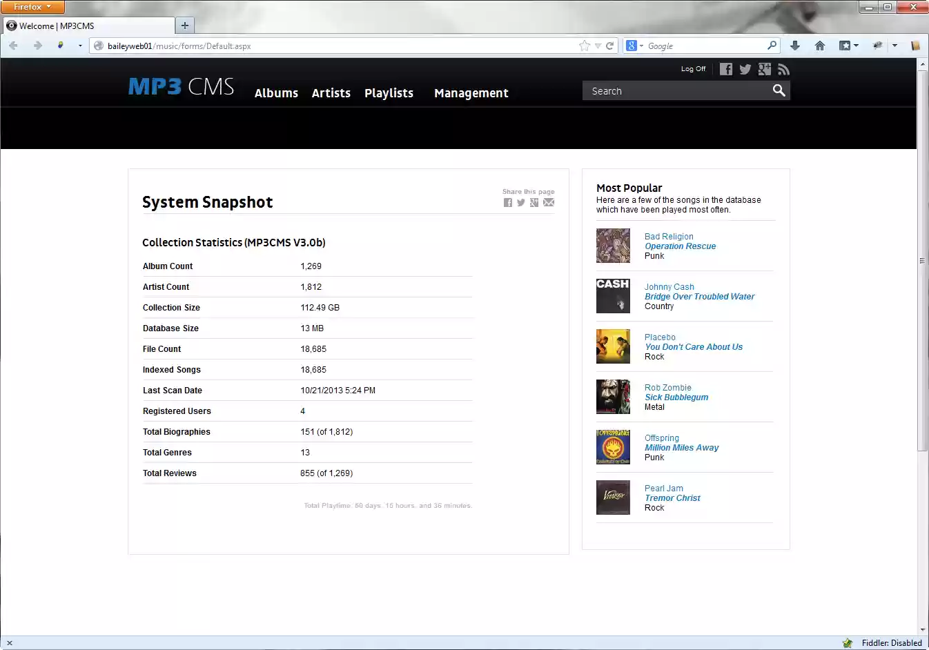Open the Google+ link in the header

(764, 69)
